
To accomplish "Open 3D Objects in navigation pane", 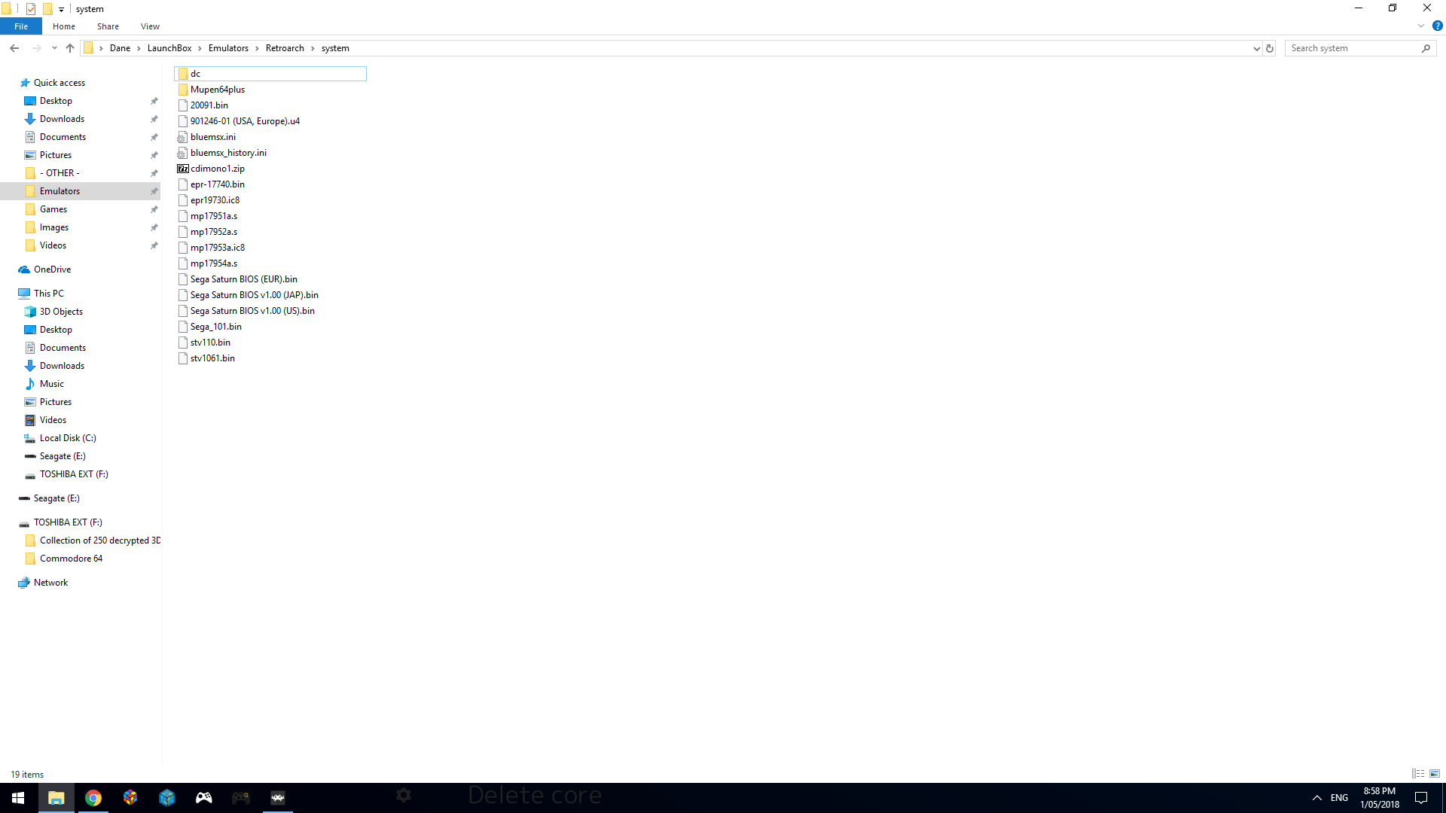I will tap(61, 312).
